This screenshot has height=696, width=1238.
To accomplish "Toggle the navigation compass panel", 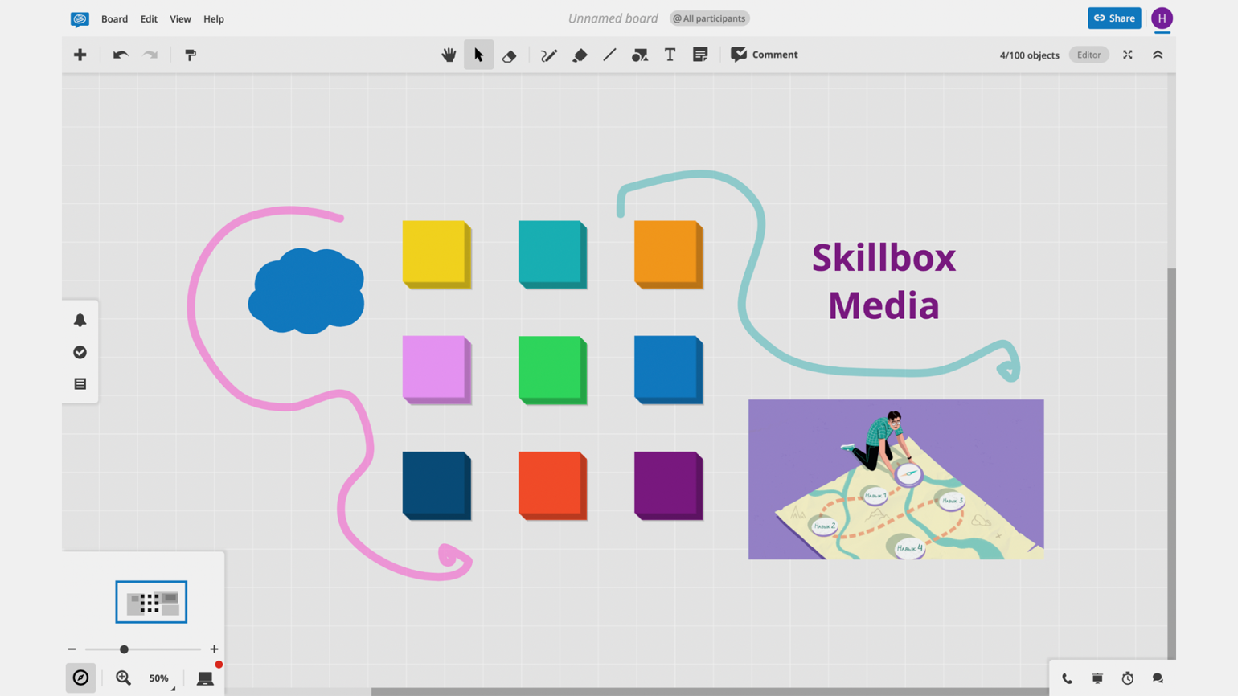I will (80, 678).
